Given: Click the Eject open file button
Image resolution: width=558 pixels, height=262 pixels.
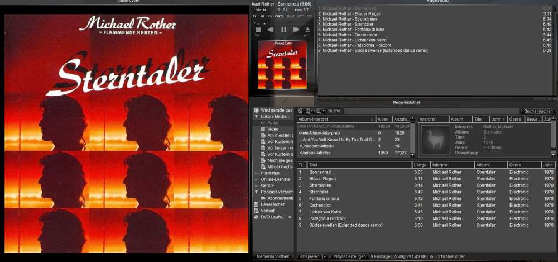Looking at the screenshot, I should [x=307, y=30].
